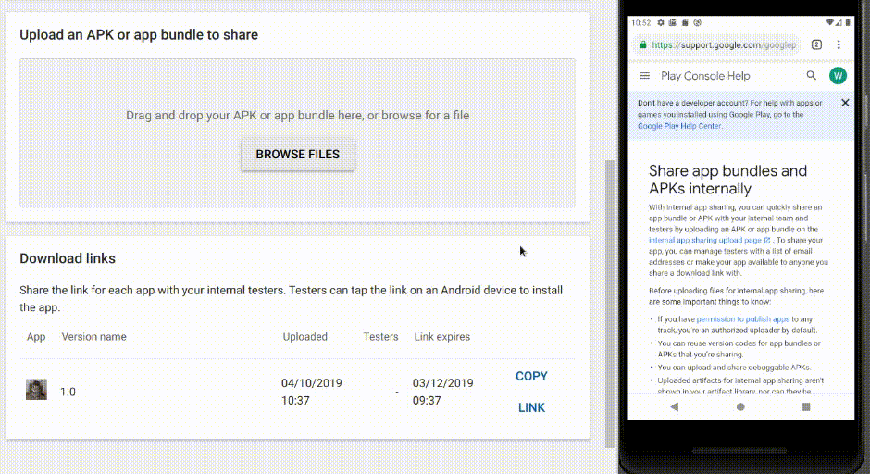Copy the download link for version 1.0

click(x=531, y=392)
